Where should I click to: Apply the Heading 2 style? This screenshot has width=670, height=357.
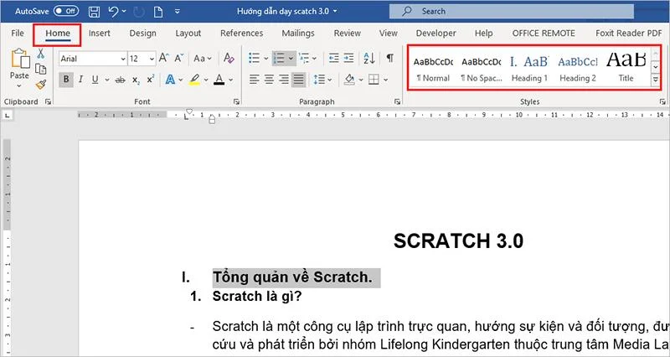click(x=578, y=69)
